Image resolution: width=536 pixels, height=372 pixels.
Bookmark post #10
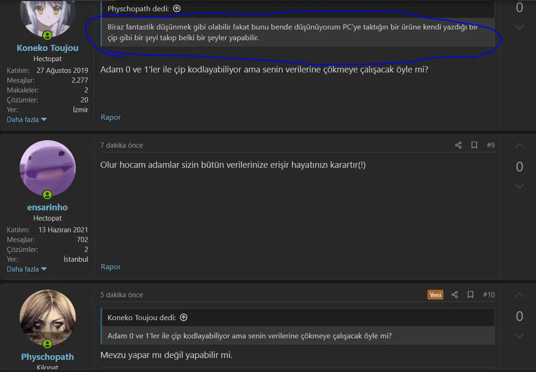click(471, 295)
